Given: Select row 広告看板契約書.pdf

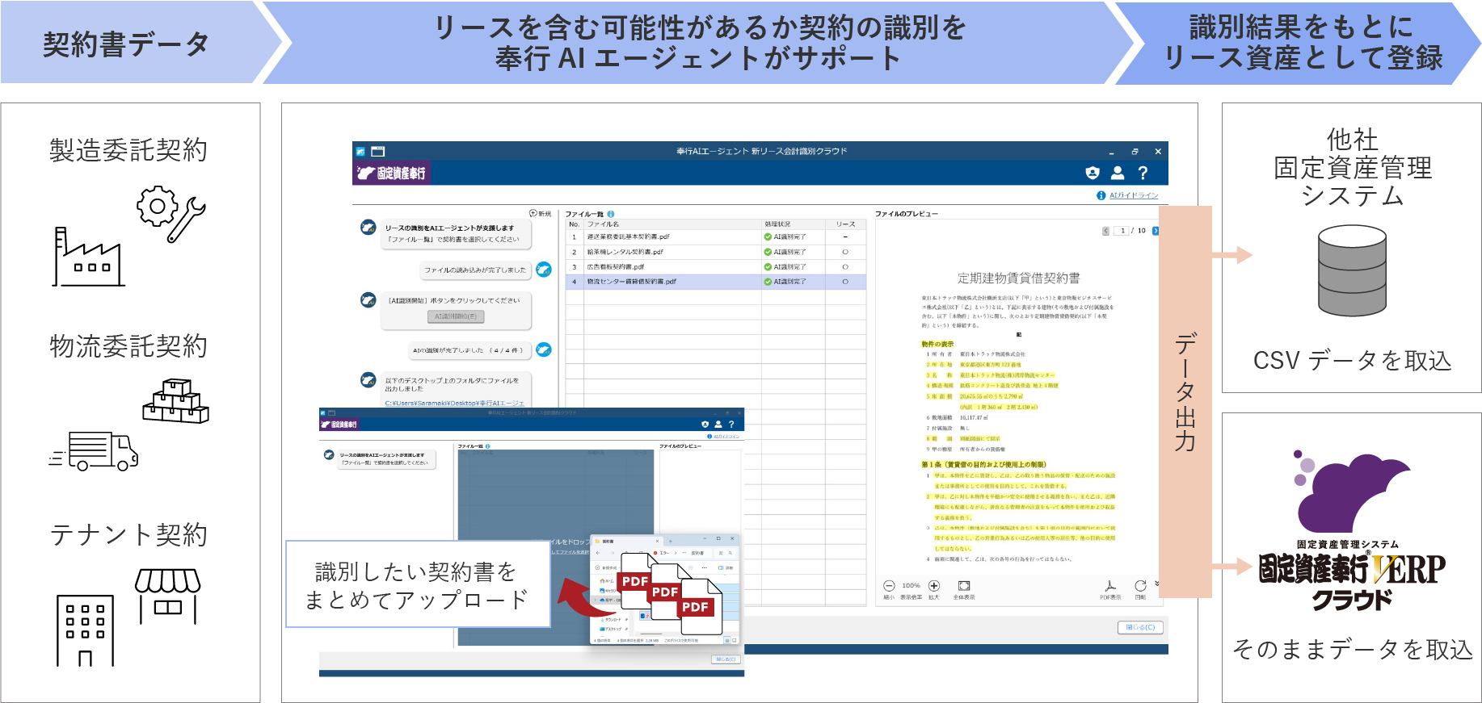Looking at the screenshot, I should pos(715,266).
